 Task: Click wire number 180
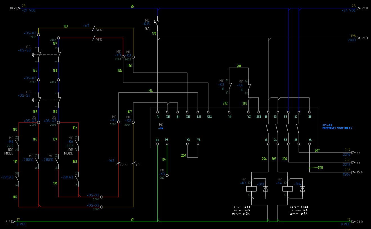pyautogui.click(x=15, y=130)
